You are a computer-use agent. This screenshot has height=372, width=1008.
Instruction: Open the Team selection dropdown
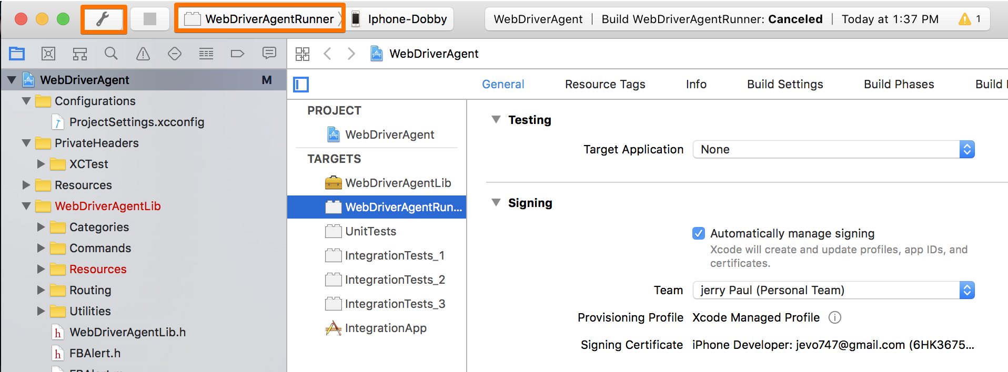point(833,291)
